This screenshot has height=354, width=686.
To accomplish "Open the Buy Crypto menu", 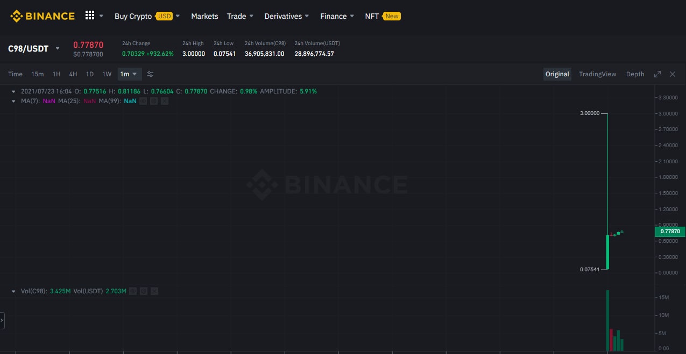I will pyautogui.click(x=133, y=16).
